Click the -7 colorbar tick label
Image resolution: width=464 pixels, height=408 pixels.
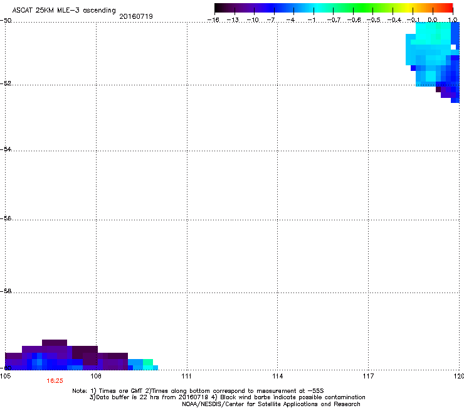point(271,20)
